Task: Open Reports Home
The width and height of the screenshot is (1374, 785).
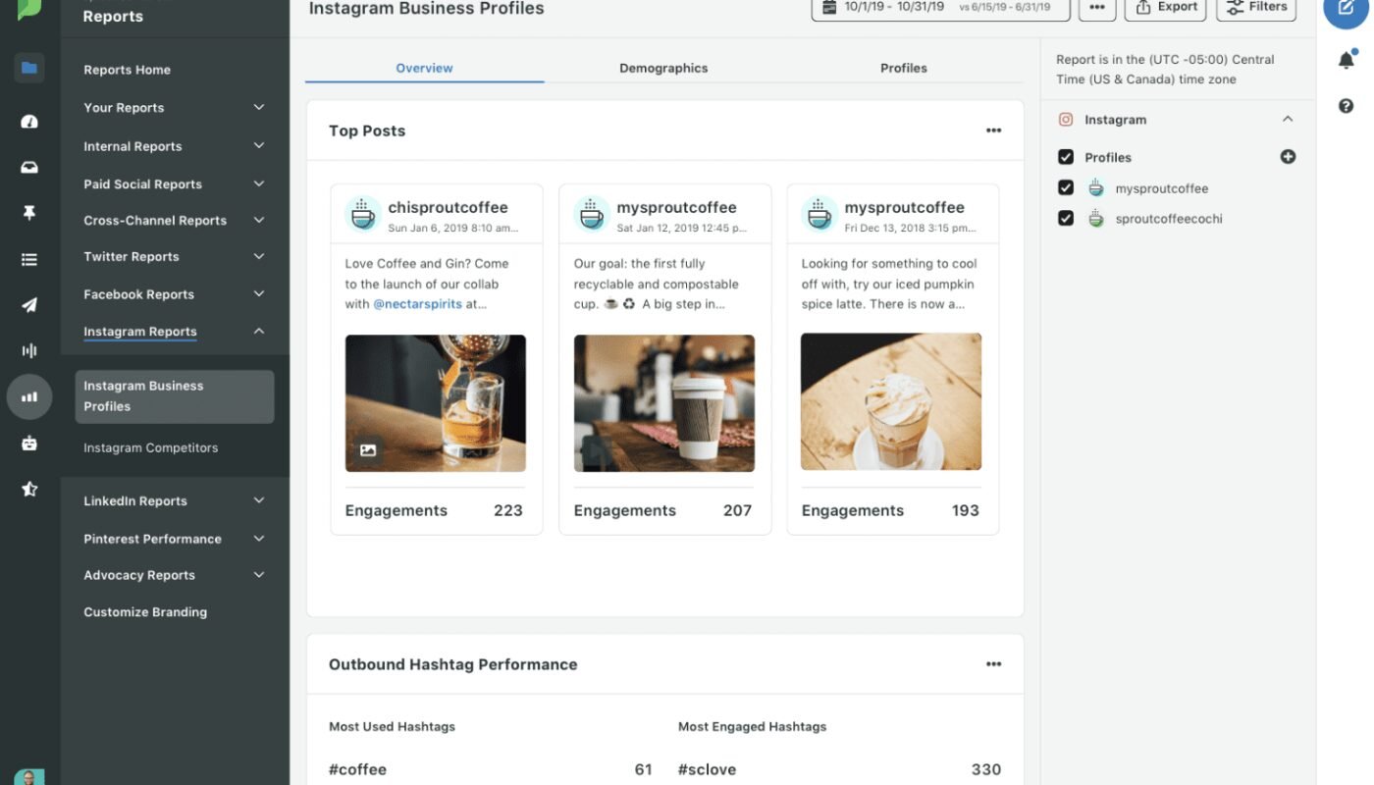Action: [x=127, y=70]
